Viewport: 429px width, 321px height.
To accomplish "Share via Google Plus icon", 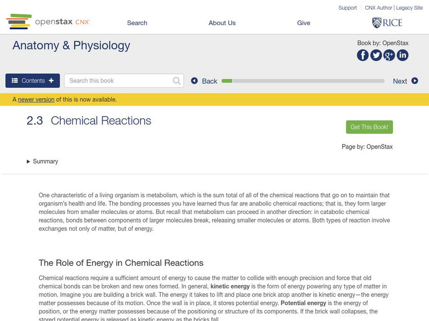I will point(389,55).
